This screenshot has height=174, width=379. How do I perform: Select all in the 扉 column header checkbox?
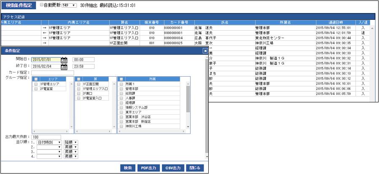pyautogui.click(x=78, y=79)
